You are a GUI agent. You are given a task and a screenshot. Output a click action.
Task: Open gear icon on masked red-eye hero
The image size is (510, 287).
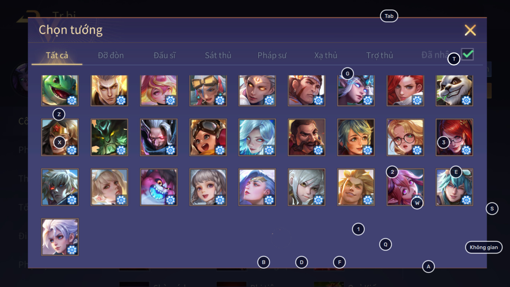tap(170, 150)
